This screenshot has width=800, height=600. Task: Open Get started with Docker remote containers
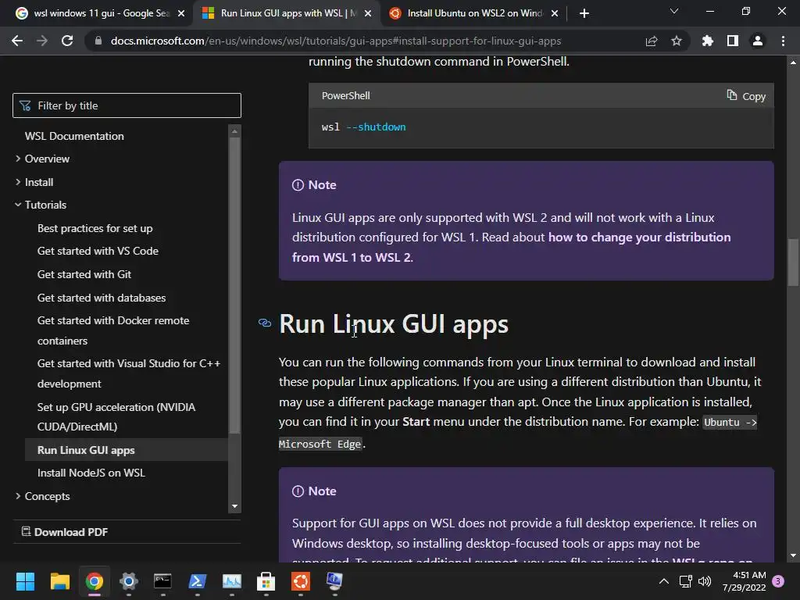click(x=113, y=330)
